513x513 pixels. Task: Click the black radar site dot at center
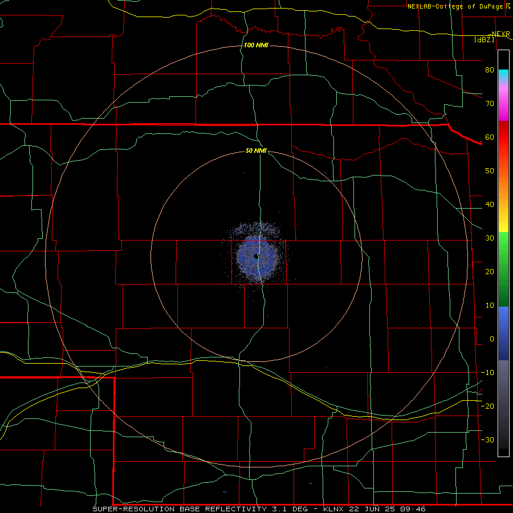point(256,256)
